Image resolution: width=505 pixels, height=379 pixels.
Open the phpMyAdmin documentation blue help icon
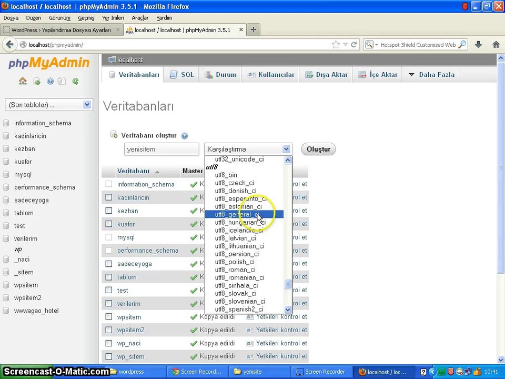click(50, 81)
